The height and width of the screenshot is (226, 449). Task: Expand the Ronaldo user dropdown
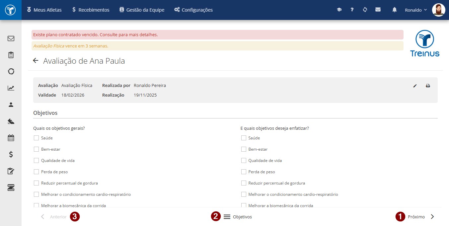pos(416,10)
